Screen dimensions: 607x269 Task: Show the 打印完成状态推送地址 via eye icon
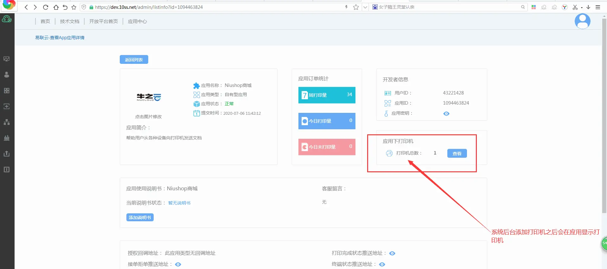coord(392,253)
